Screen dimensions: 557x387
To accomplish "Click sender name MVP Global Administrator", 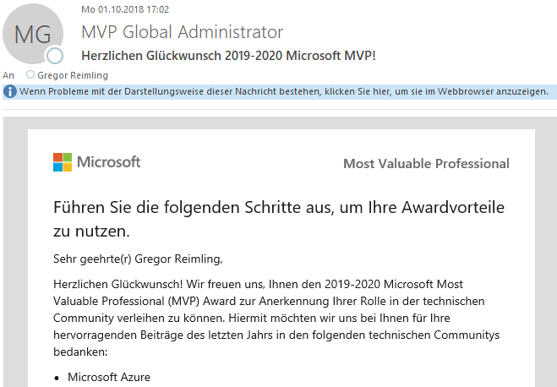I will click(x=183, y=32).
